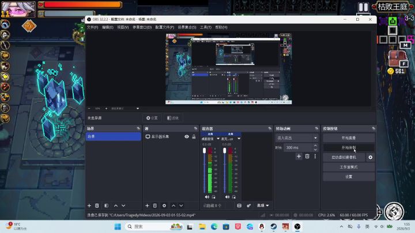This screenshot has height=233, width=415.
Task: Toggle visibility eye of display capture source
Action: point(187,136)
